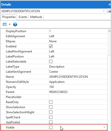Viewport: 111px width, 131px height.
Task: Tick the LabelSelectable checkbox
Action: (51, 62)
